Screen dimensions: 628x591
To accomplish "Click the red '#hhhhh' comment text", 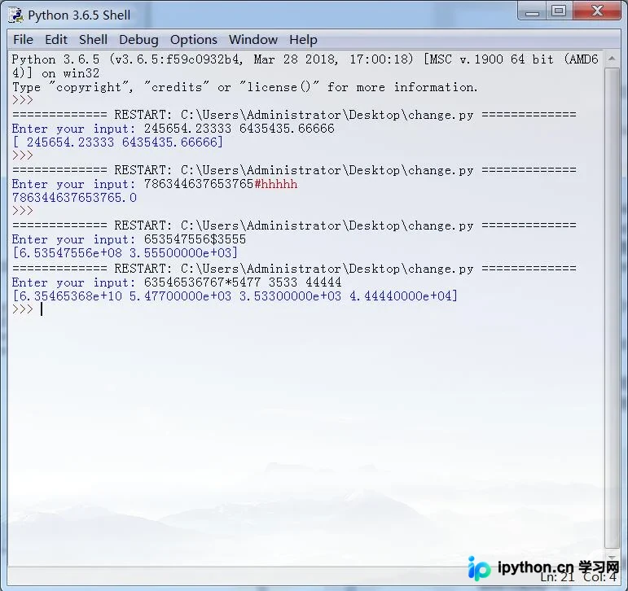I will pos(276,184).
